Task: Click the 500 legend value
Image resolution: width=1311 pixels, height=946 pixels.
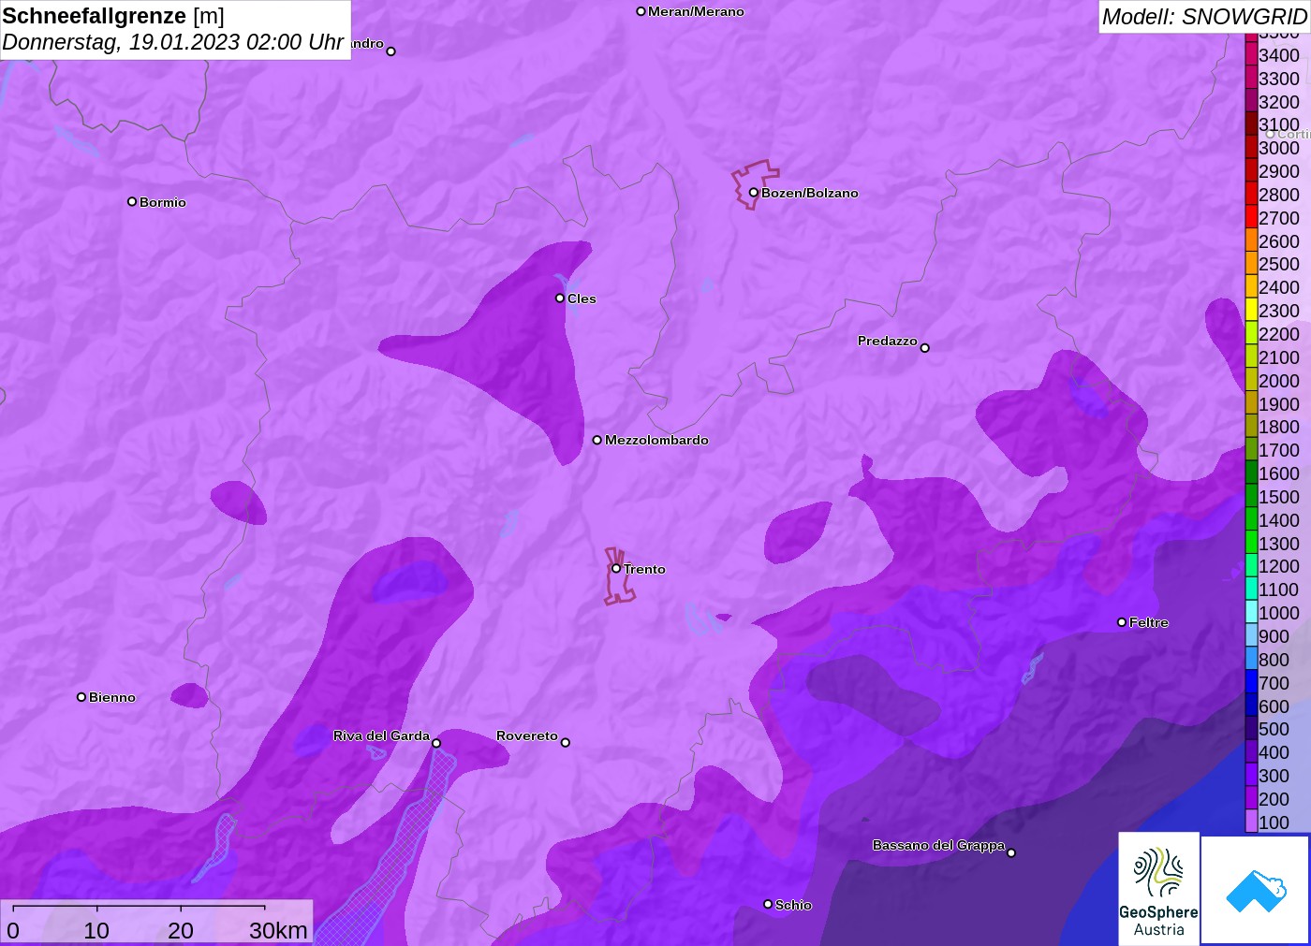Action: coord(1274,729)
